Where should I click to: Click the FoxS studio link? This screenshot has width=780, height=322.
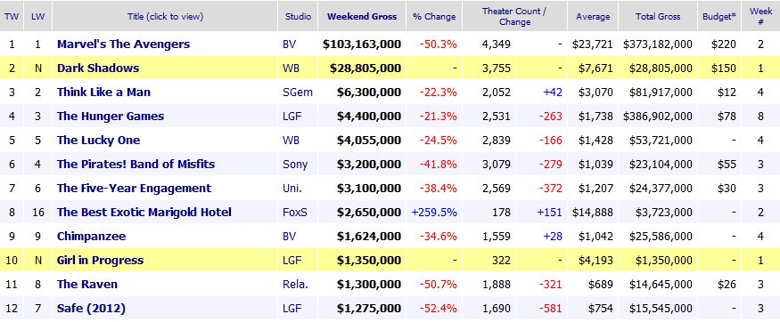click(x=295, y=213)
